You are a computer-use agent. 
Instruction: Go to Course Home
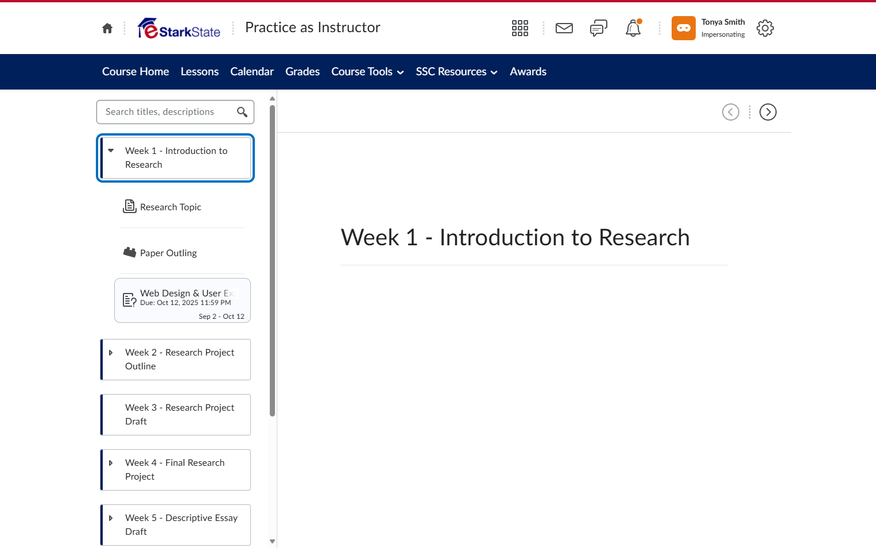click(x=135, y=72)
